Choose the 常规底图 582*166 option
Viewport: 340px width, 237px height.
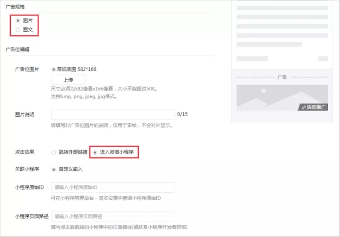53,69
